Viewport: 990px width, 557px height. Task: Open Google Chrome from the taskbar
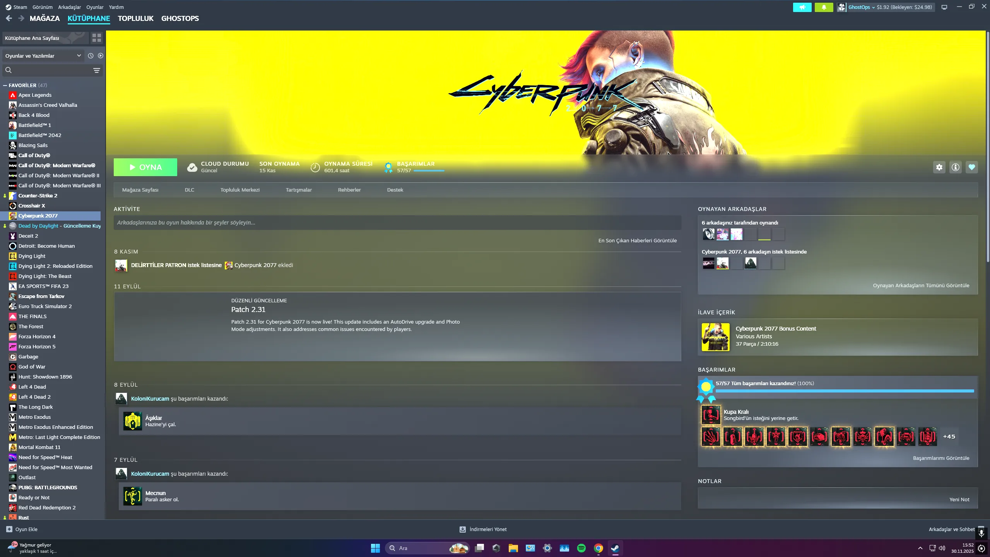click(x=598, y=548)
